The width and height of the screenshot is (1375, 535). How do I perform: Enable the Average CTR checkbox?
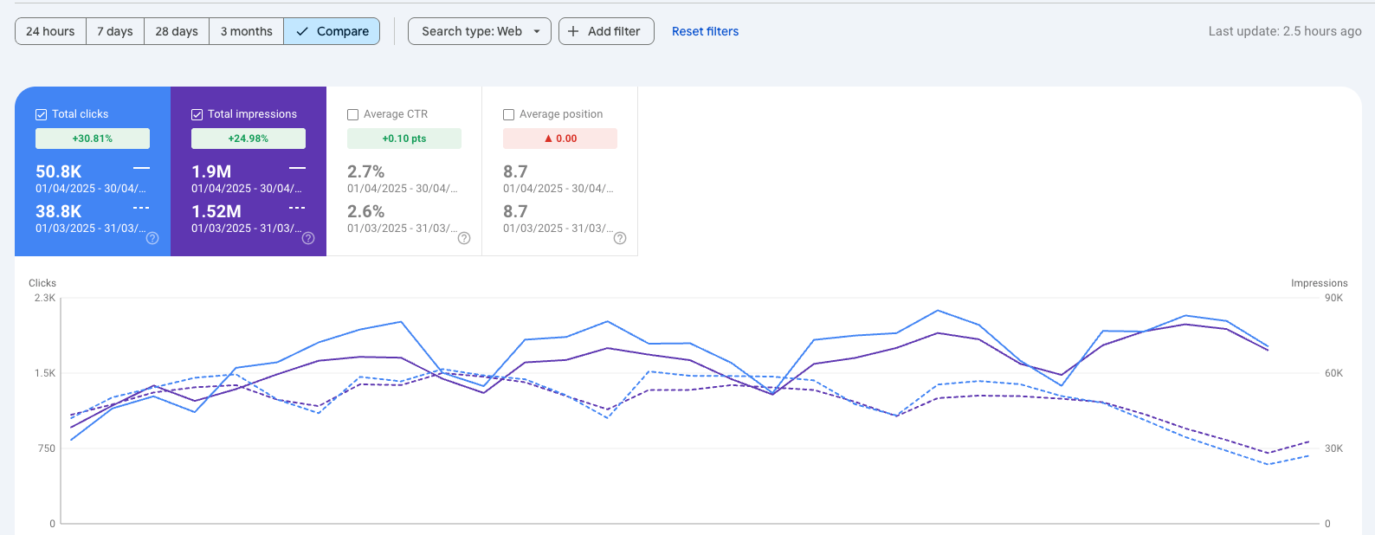[352, 114]
